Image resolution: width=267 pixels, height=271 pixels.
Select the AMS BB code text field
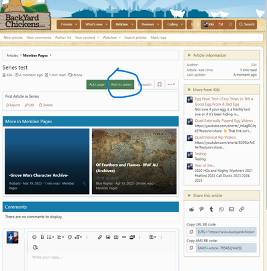point(226,248)
